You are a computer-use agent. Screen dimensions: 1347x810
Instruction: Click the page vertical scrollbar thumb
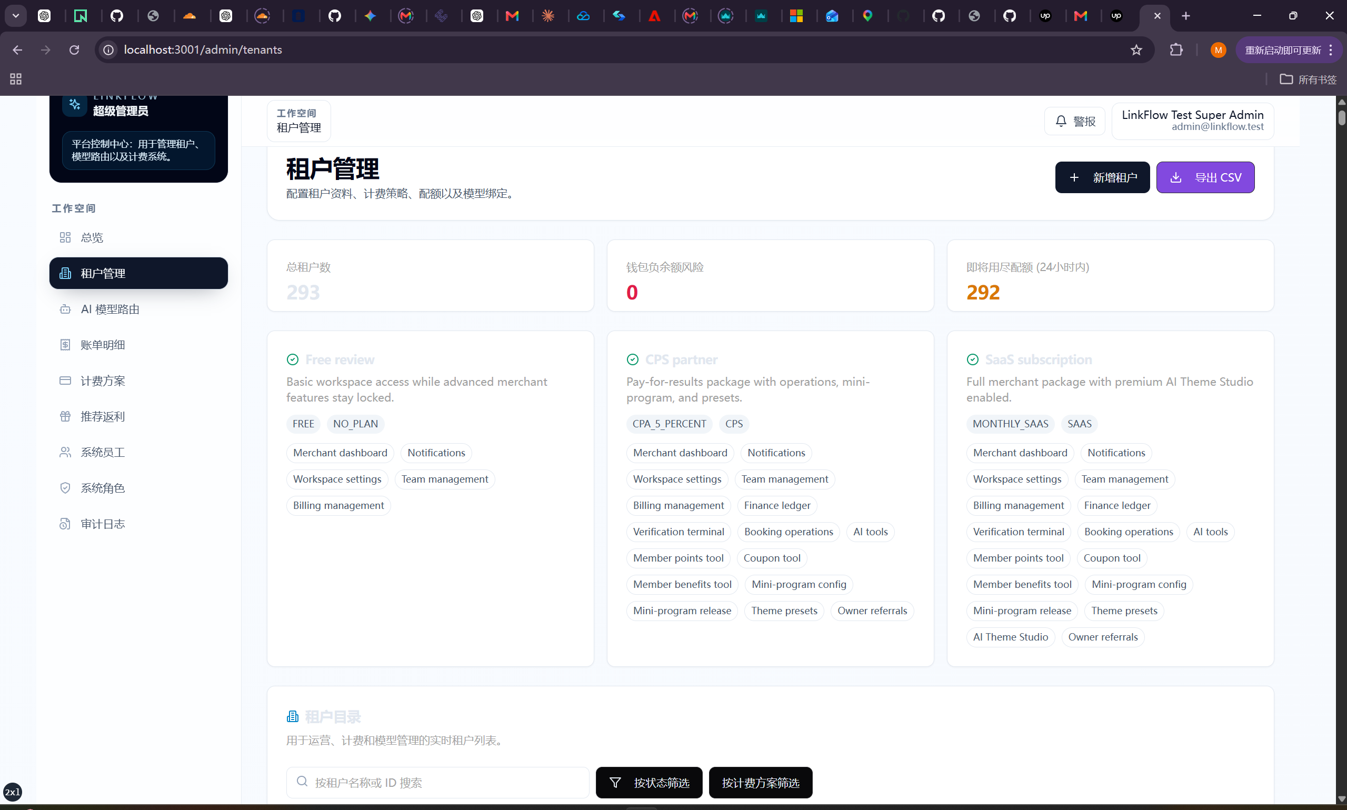pyautogui.click(x=1342, y=117)
